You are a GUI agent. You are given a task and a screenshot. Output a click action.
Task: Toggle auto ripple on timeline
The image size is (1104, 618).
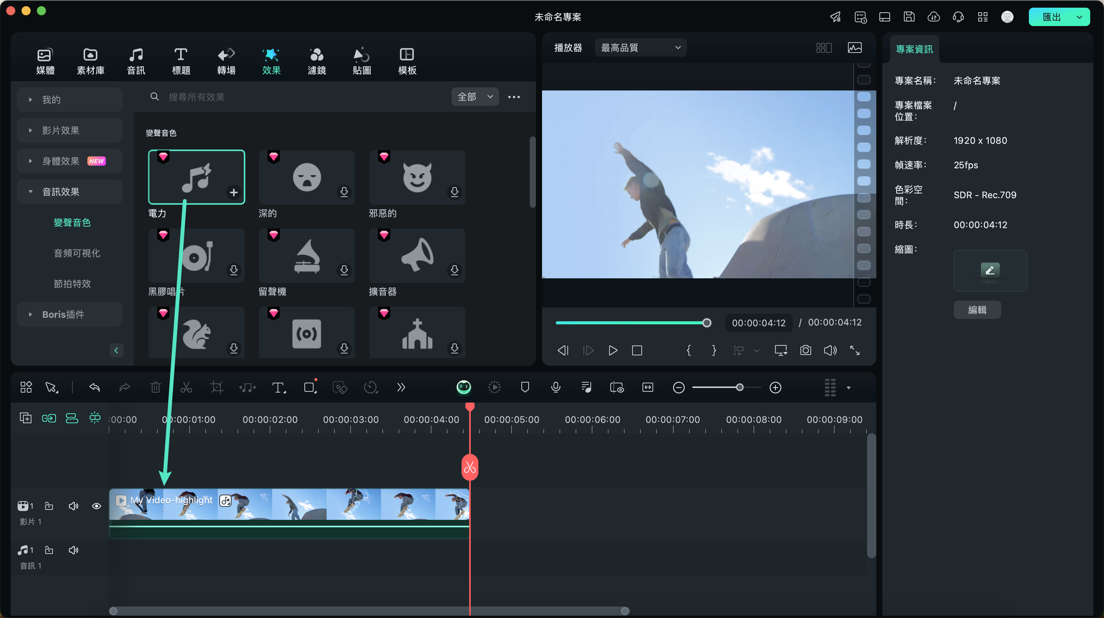pyautogui.click(x=72, y=418)
